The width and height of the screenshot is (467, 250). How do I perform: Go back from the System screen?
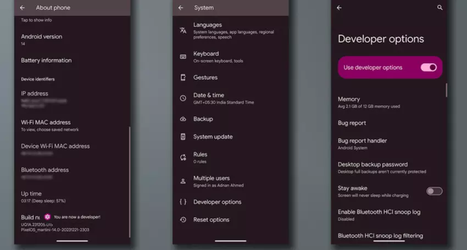[x=181, y=8]
